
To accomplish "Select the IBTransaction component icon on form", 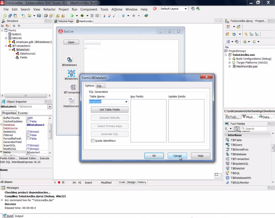I will (x=73, y=87).
